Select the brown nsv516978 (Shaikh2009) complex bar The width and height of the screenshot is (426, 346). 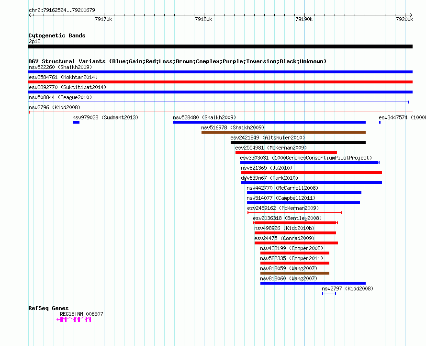(x=284, y=132)
